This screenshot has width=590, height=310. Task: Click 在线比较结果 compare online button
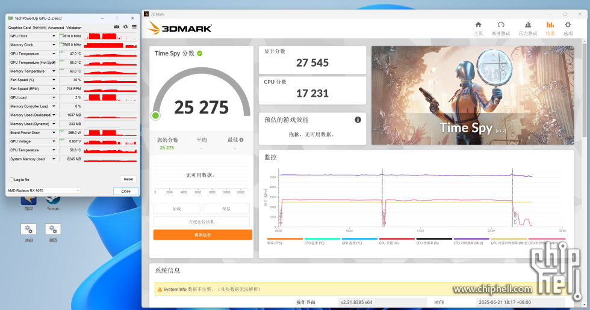tap(201, 222)
